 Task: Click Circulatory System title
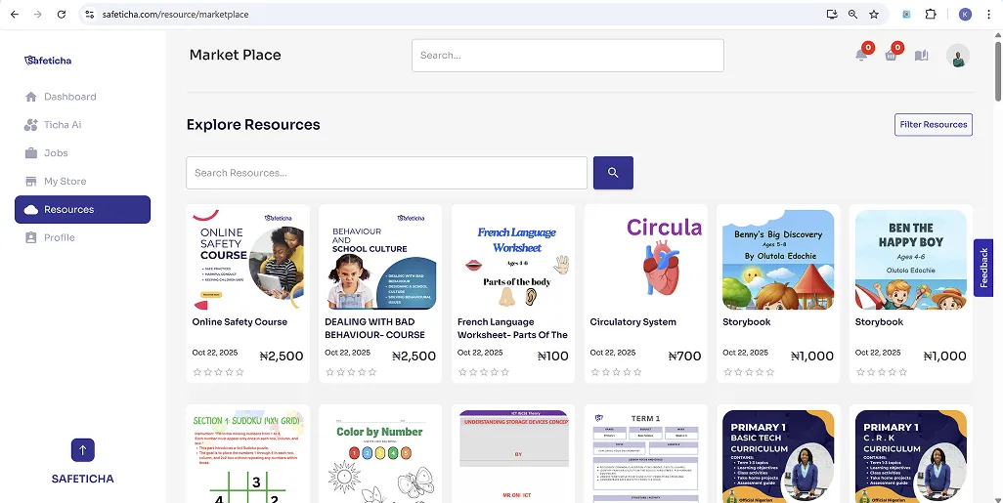pos(632,322)
